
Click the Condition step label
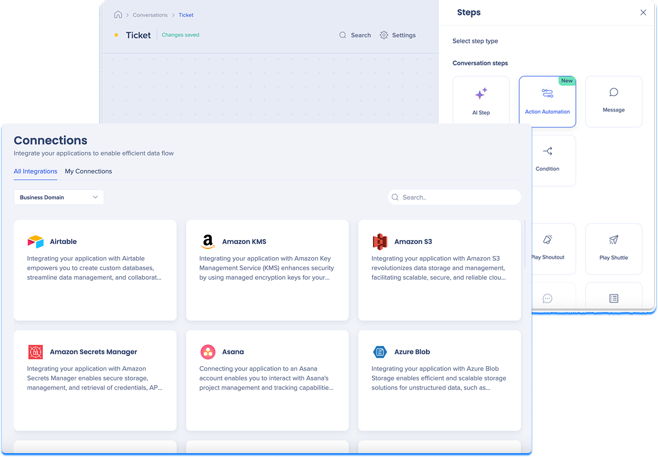[x=548, y=169]
